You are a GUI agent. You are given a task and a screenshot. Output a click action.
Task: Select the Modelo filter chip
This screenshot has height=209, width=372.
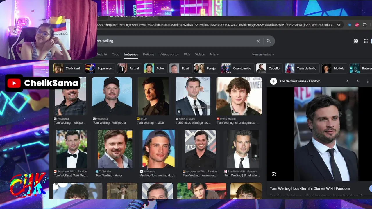pos(334,69)
